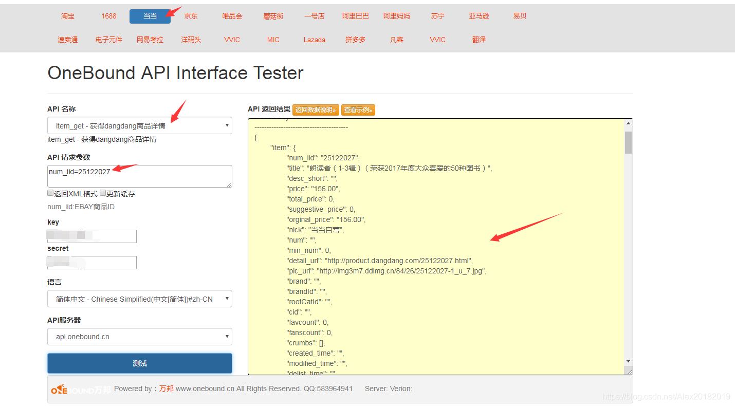Screen dimensions: 735x406
Task: Go to the MIC link
Action: coord(273,40)
